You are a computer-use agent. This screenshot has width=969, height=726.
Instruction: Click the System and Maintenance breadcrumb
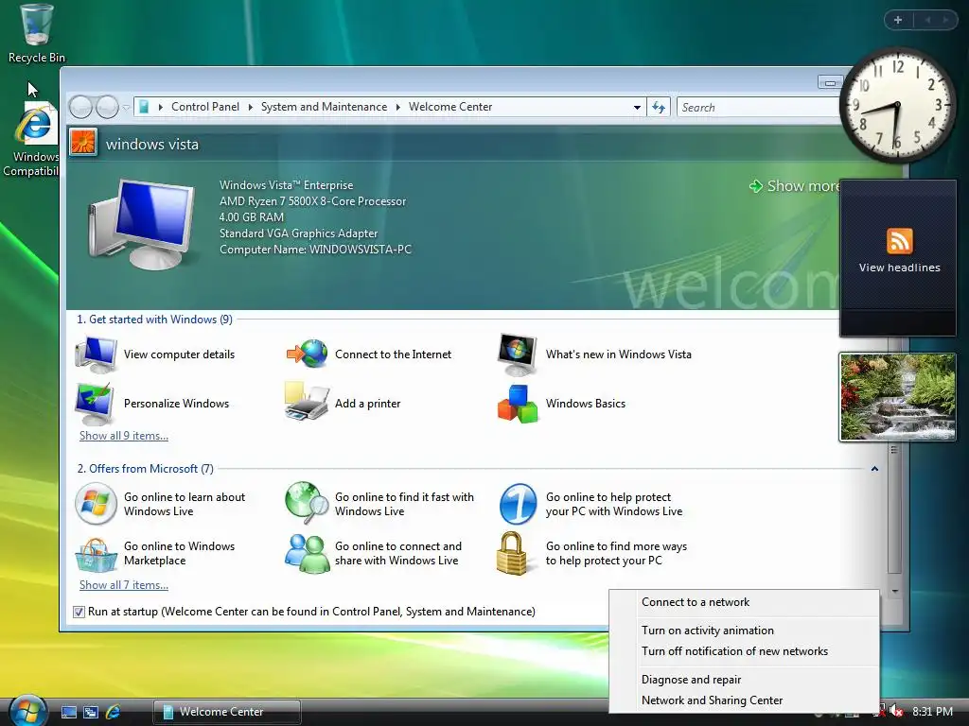coord(324,107)
